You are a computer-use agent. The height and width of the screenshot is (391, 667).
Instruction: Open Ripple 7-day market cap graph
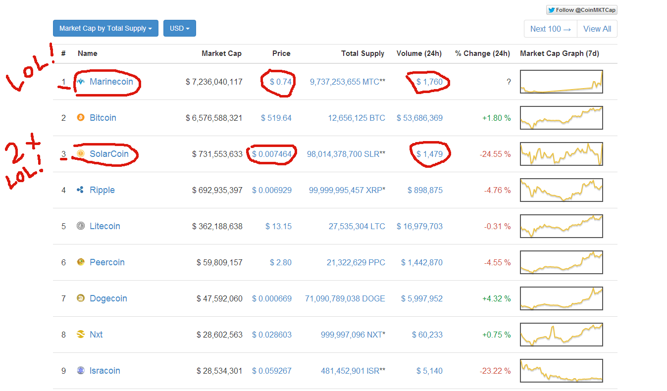pyautogui.click(x=562, y=190)
